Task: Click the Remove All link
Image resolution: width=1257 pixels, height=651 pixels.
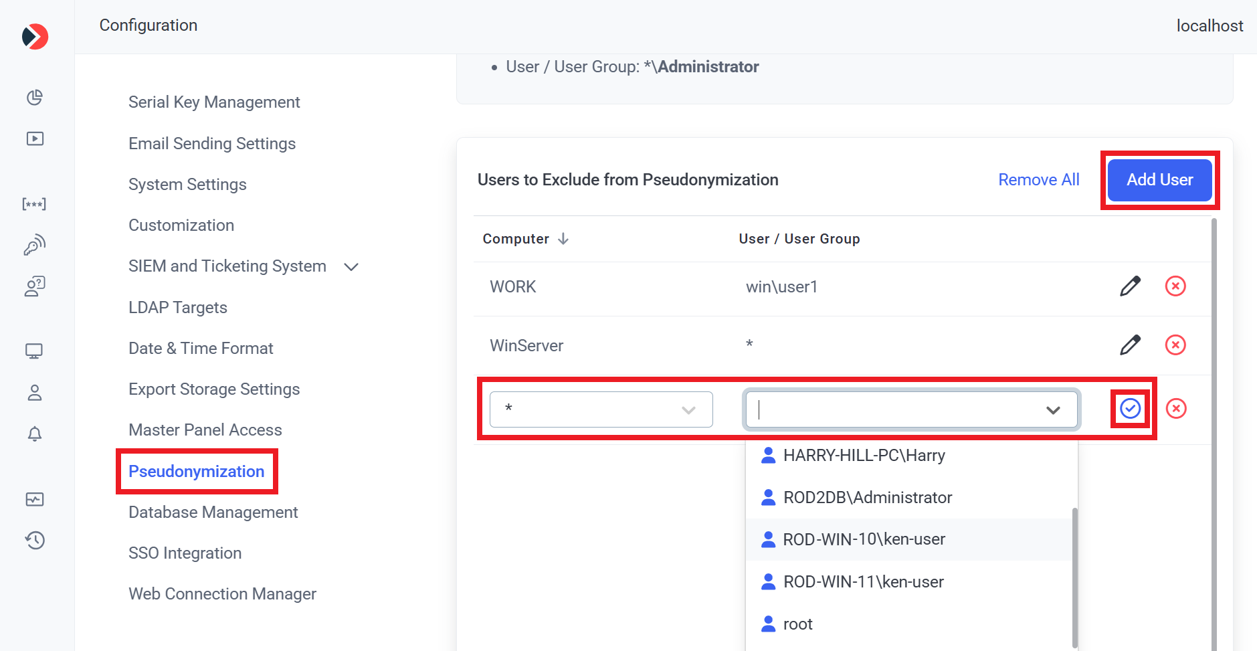Action: (1038, 180)
